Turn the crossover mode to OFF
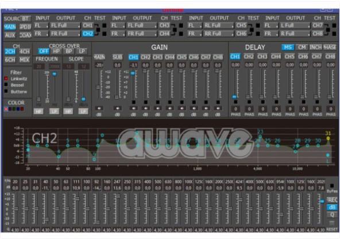 tap(44, 52)
